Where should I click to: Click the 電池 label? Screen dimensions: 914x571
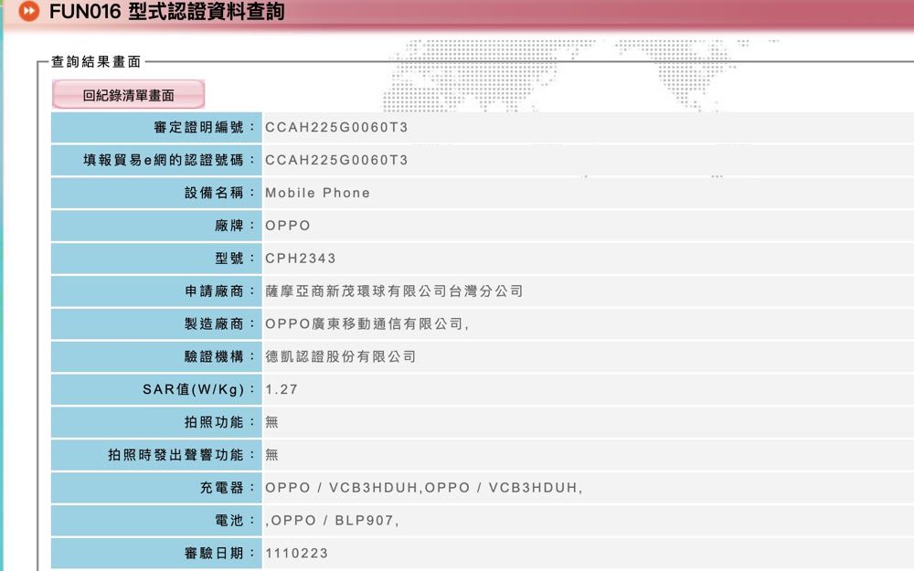(235, 520)
